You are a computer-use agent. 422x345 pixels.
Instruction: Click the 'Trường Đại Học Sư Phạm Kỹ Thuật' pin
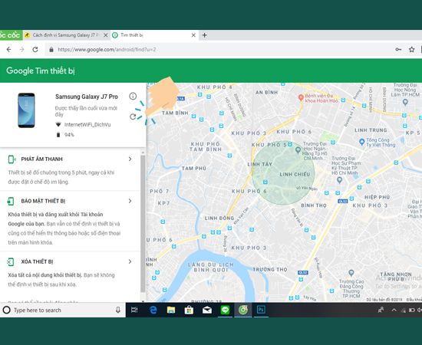[x=340, y=179]
